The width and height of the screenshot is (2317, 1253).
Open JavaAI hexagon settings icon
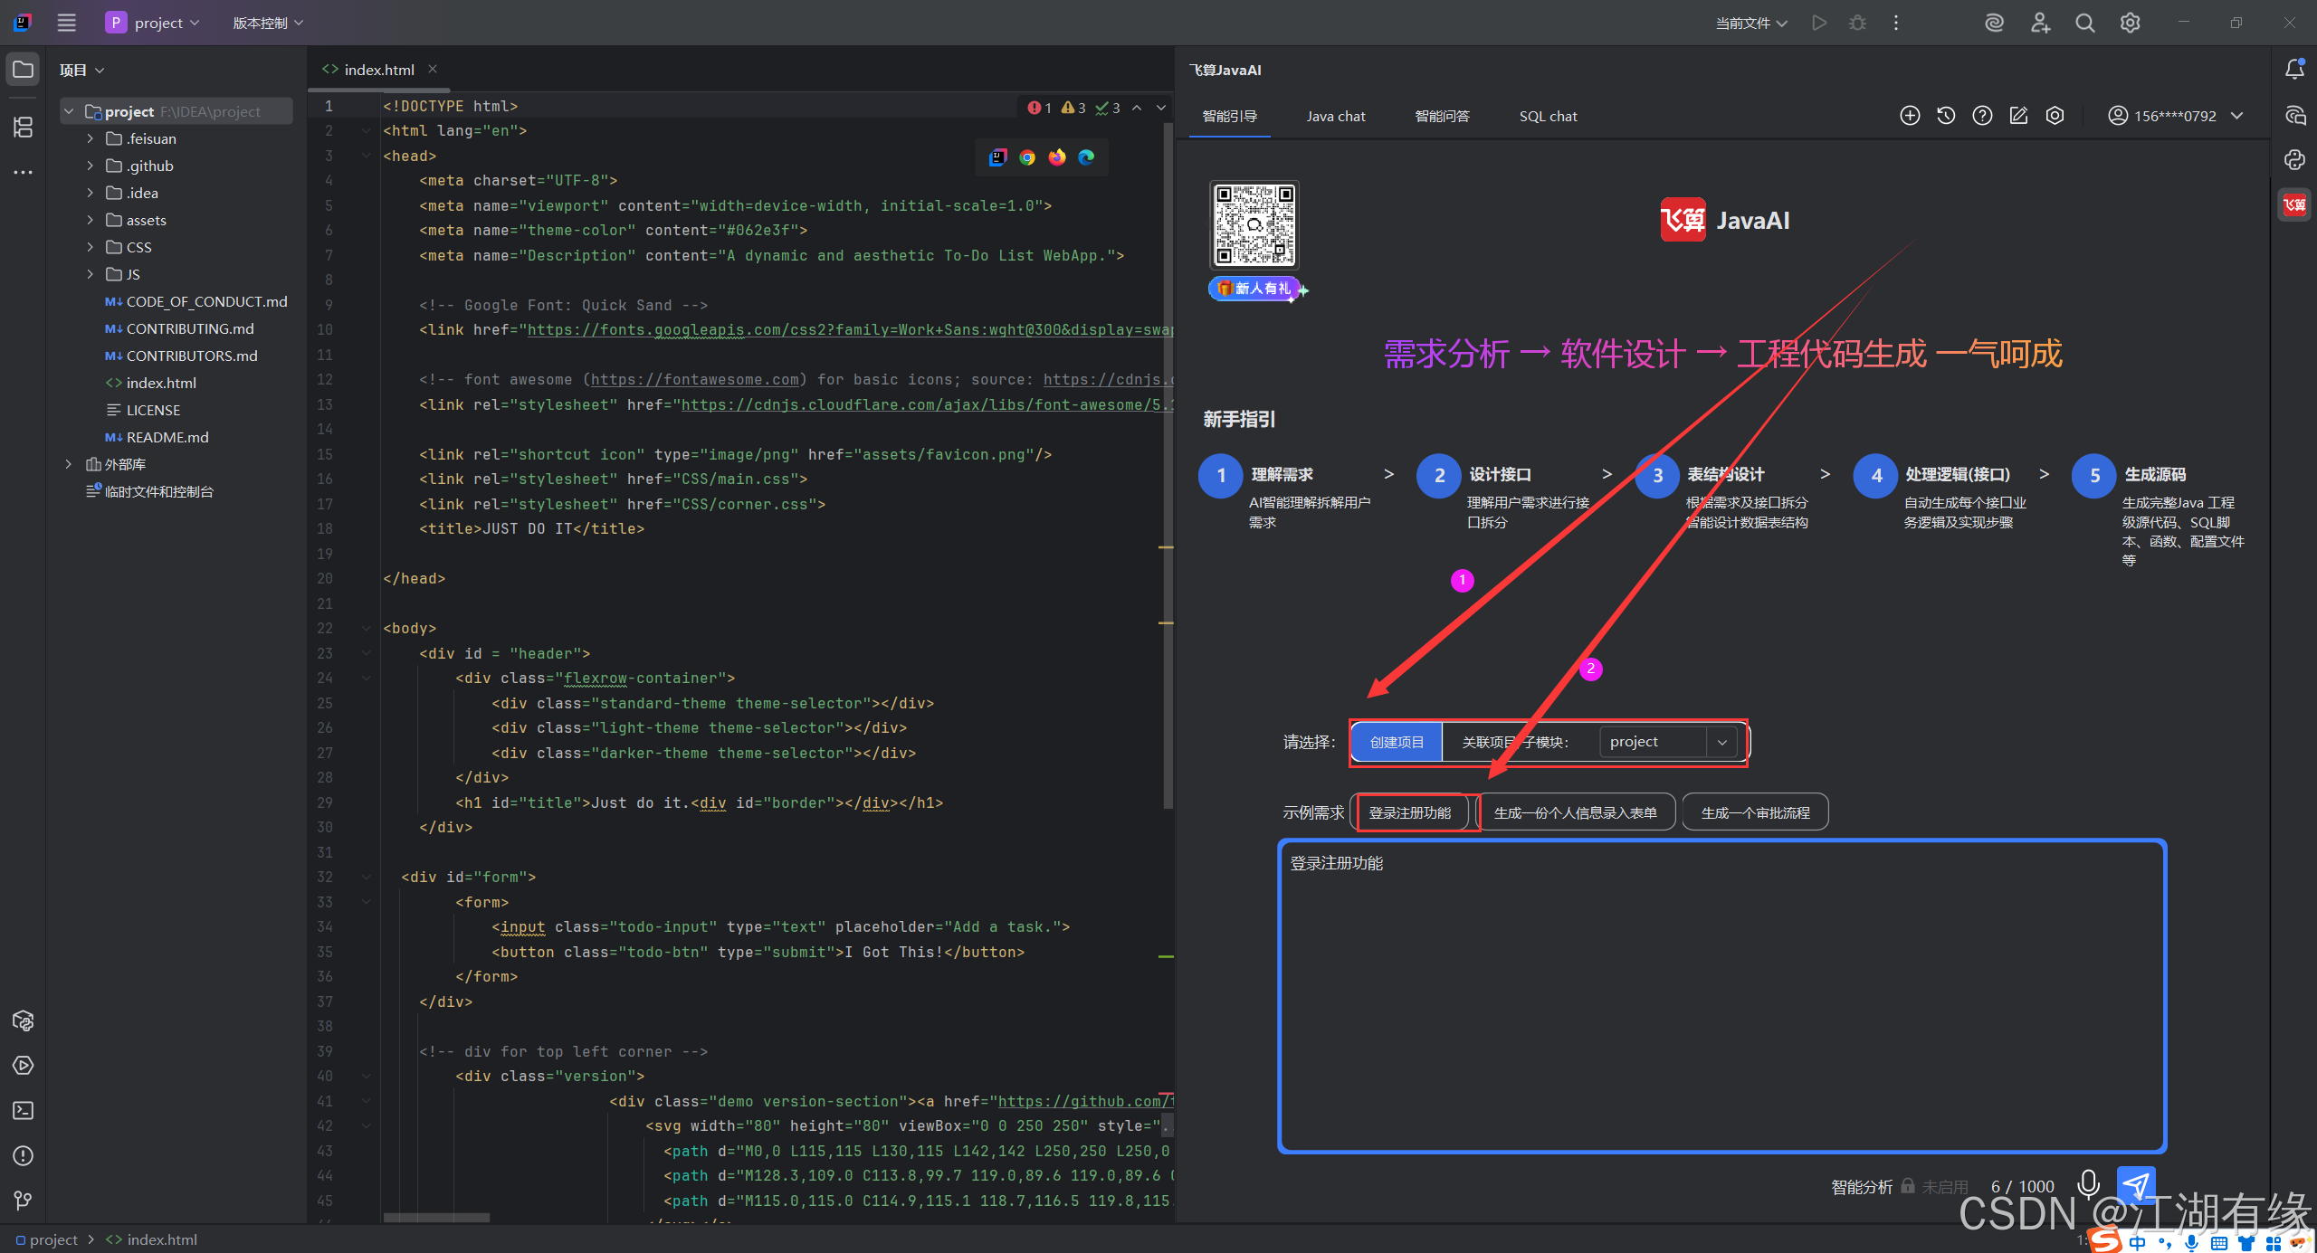click(x=2055, y=116)
